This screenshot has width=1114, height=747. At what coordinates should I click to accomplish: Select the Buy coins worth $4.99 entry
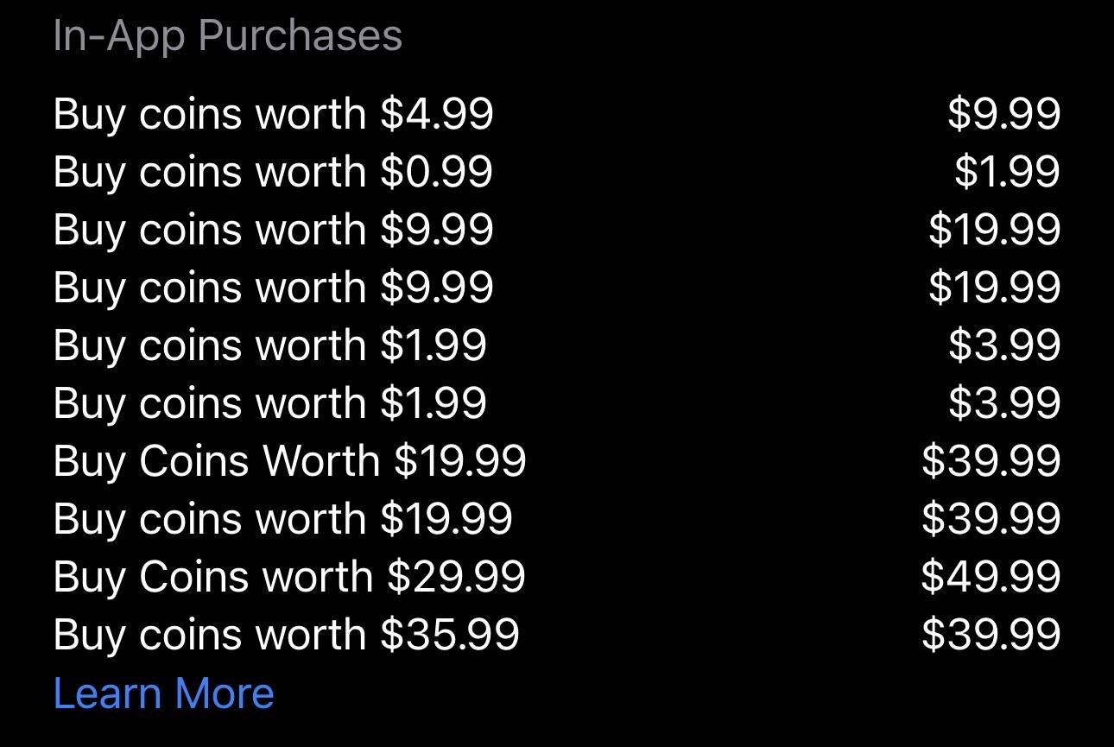pyautogui.click(x=273, y=115)
